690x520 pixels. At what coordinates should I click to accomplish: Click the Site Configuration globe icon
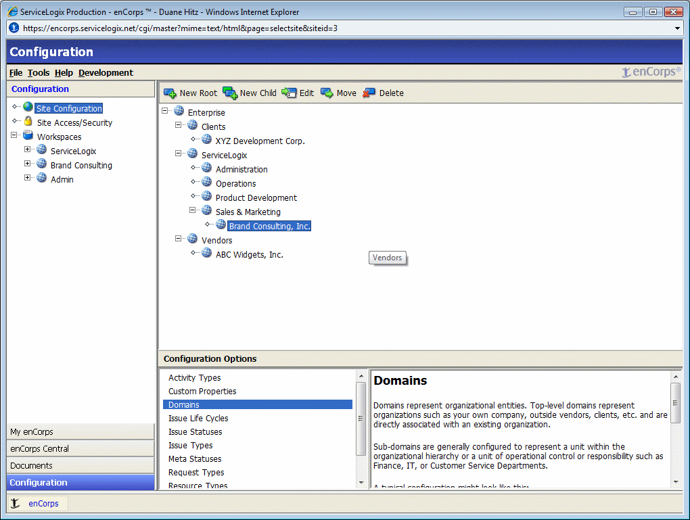point(28,107)
